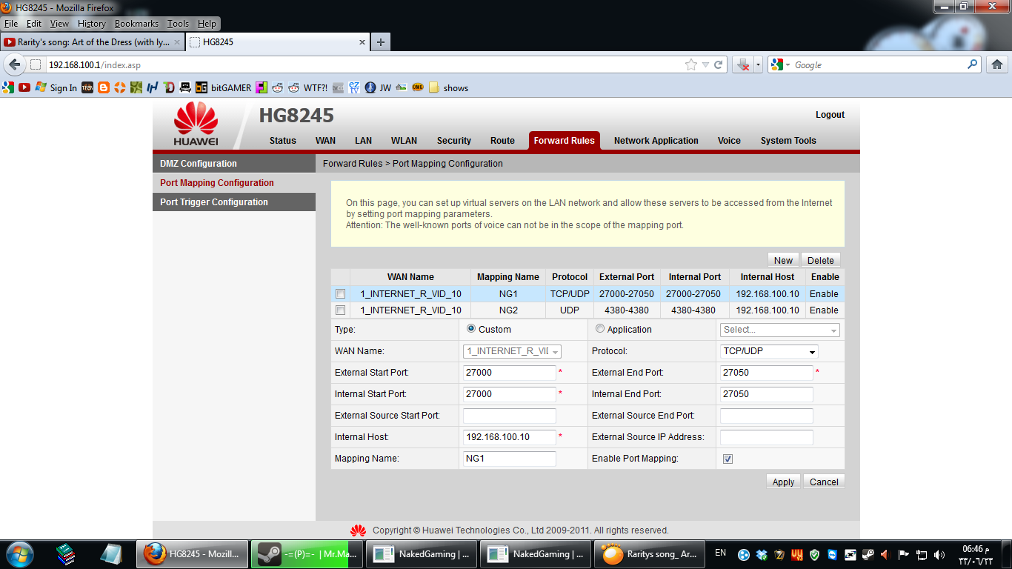Open the Sign In bookmark
This screenshot has width=1012, height=569.
pyautogui.click(x=56, y=87)
